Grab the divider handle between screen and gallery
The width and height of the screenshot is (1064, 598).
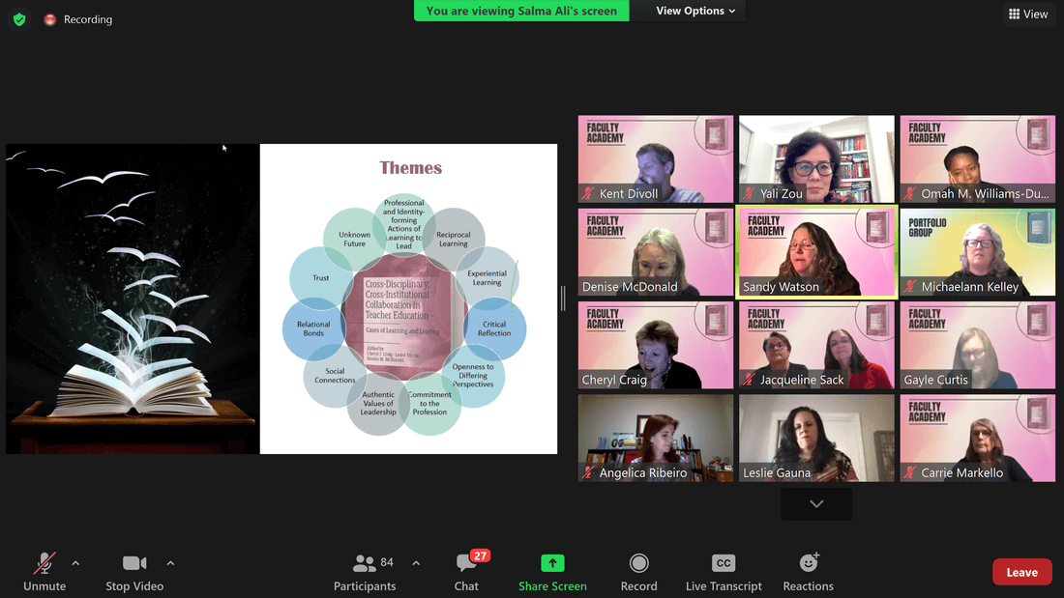[x=563, y=299]
